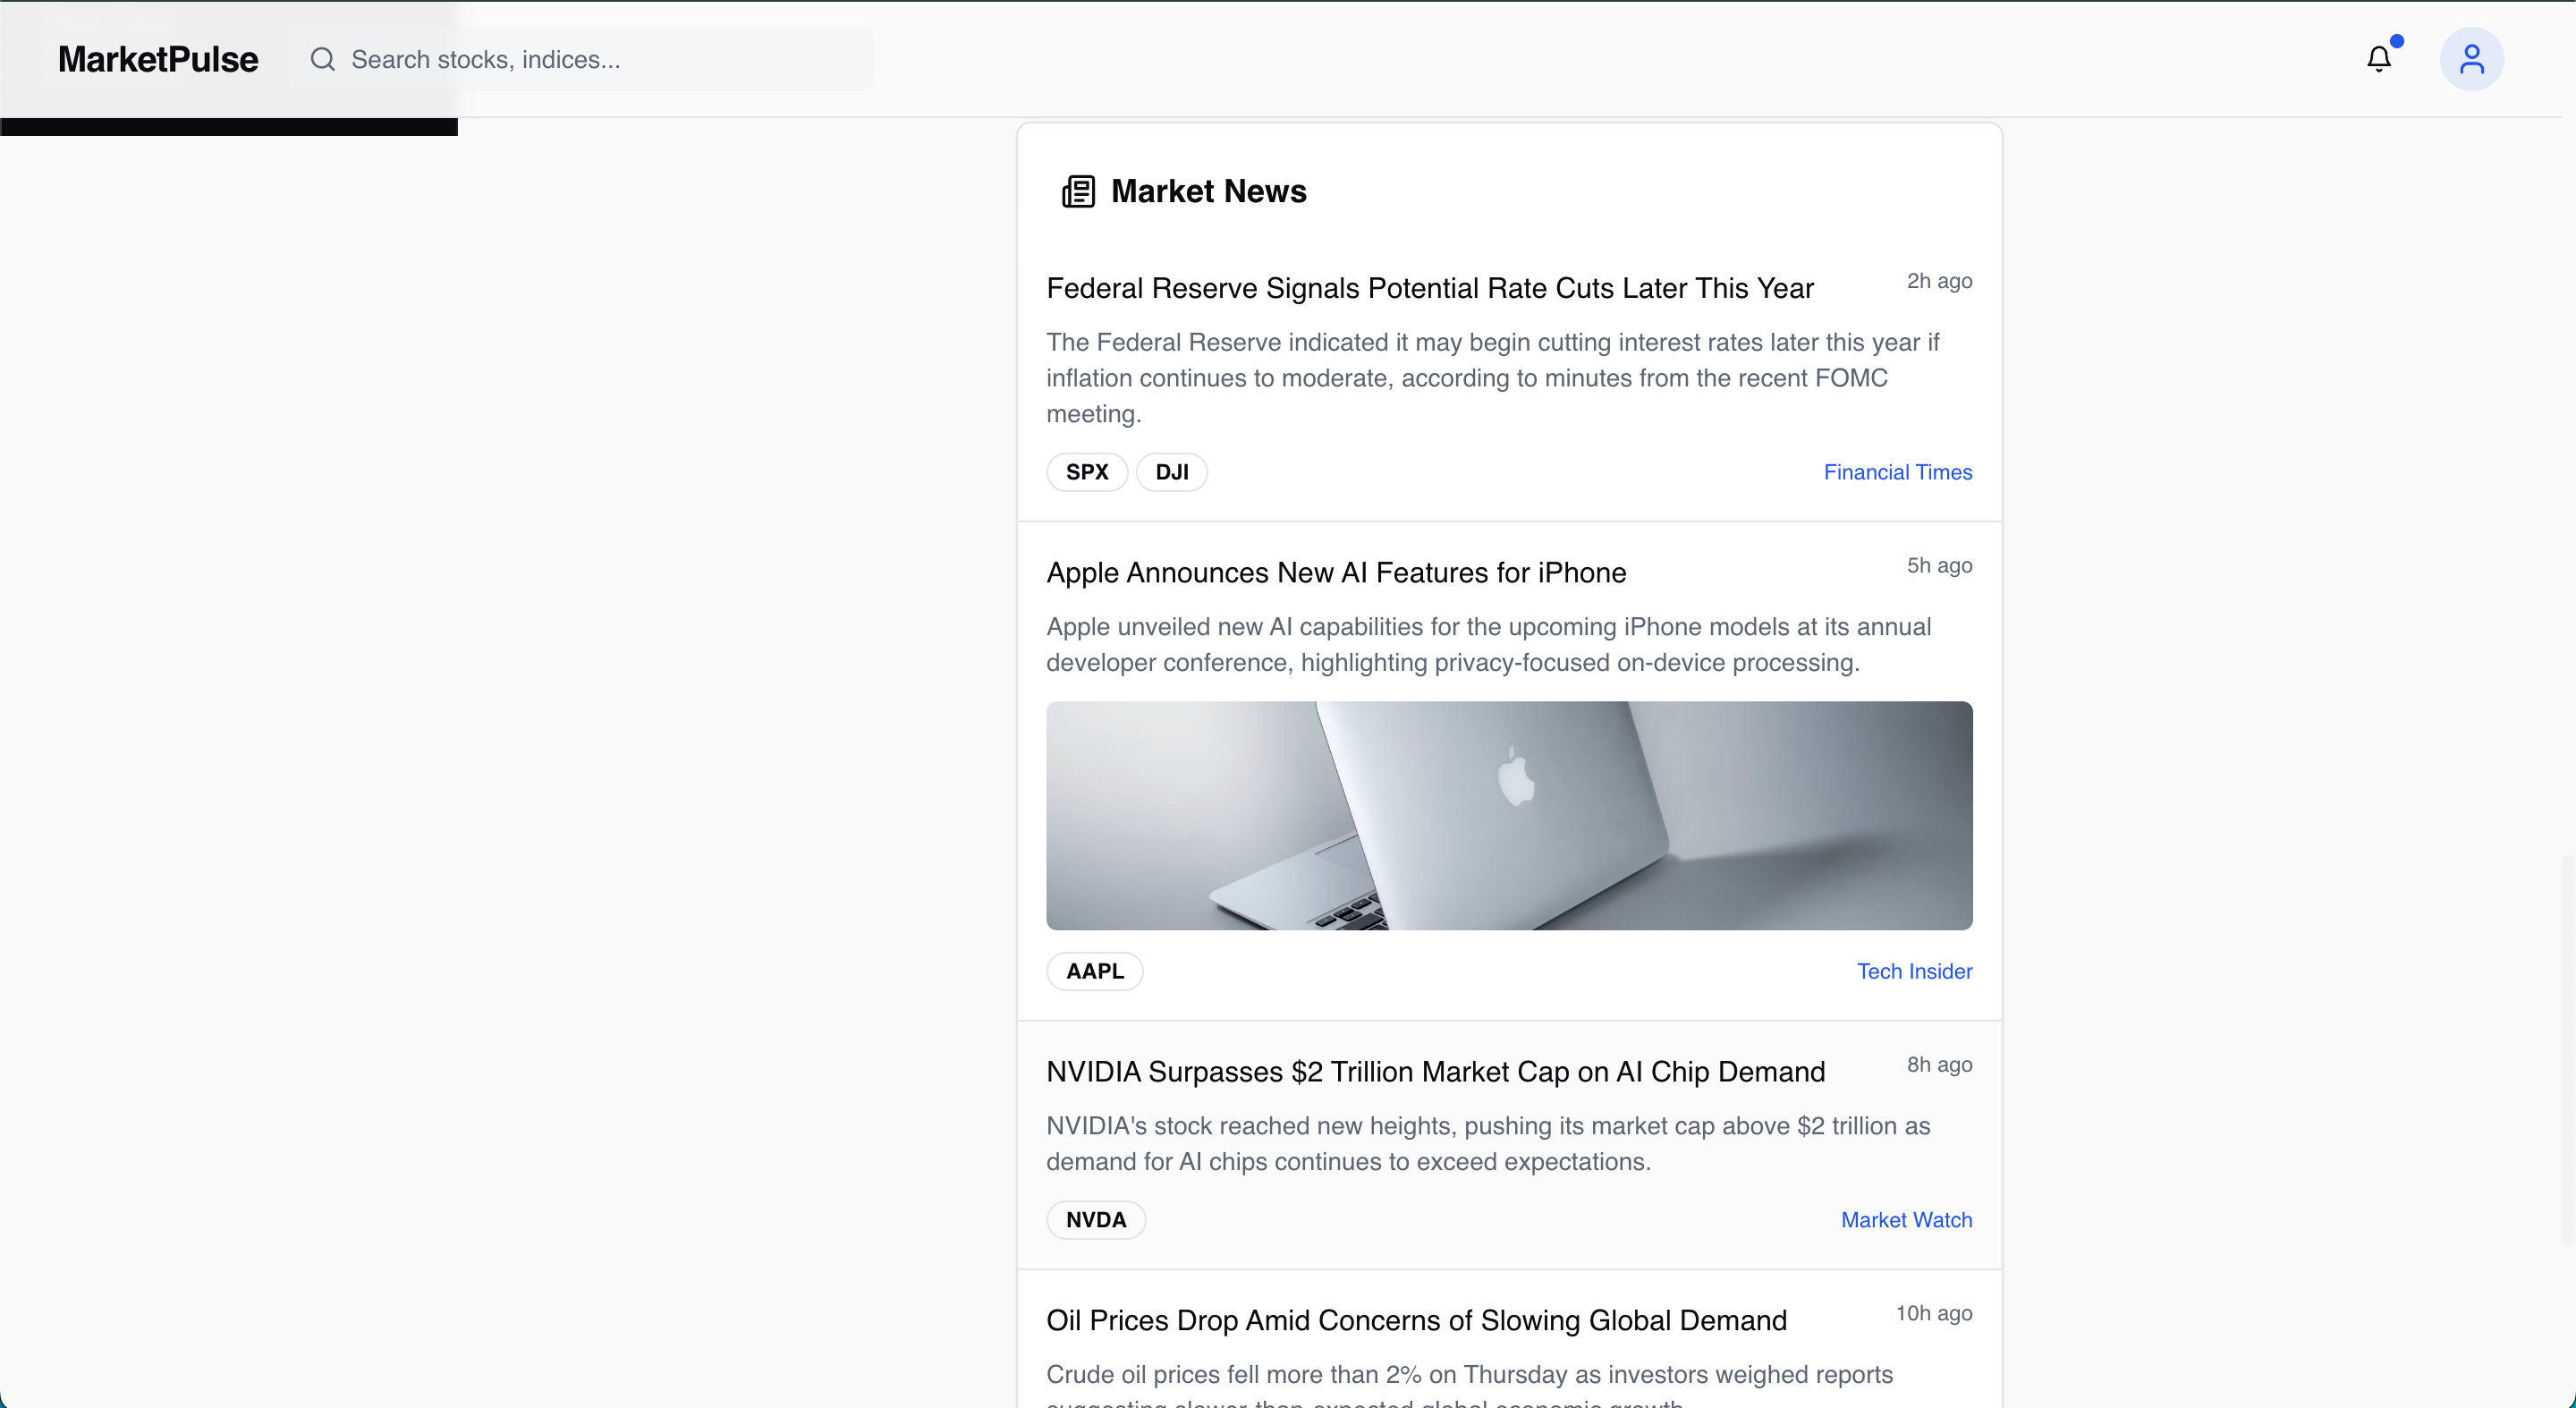2576x1408 pixels.
Task: Select the DJI ticker tag
Action: 1171,472
